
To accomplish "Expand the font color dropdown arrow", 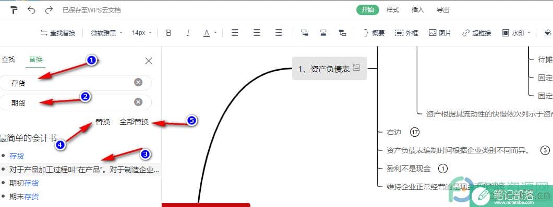I will [215, 33].
